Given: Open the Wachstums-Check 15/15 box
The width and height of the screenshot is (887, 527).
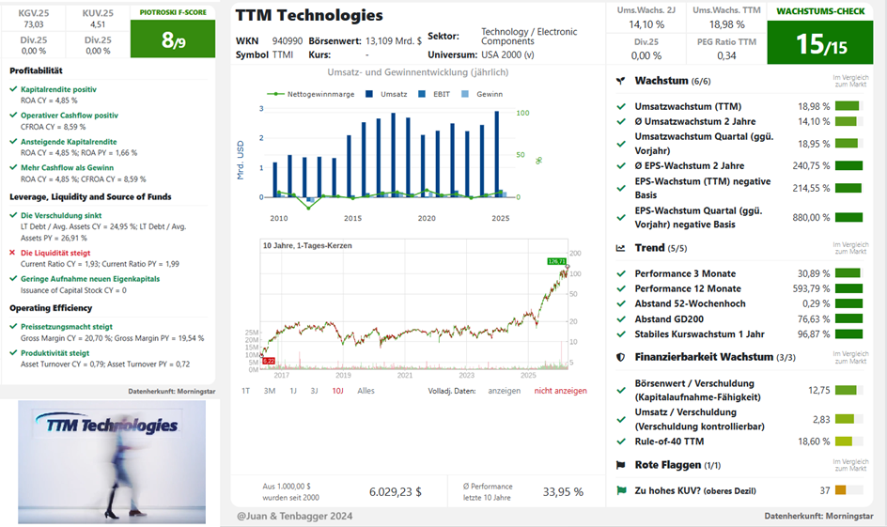Looking at the screenshot, I should point(820,35).
